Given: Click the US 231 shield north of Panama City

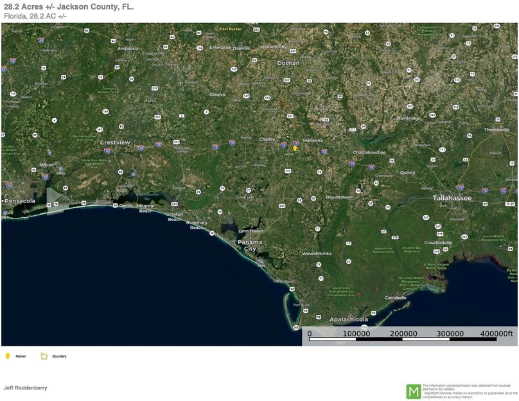Looking at the screenshot, I should click(x=283, y=205).
